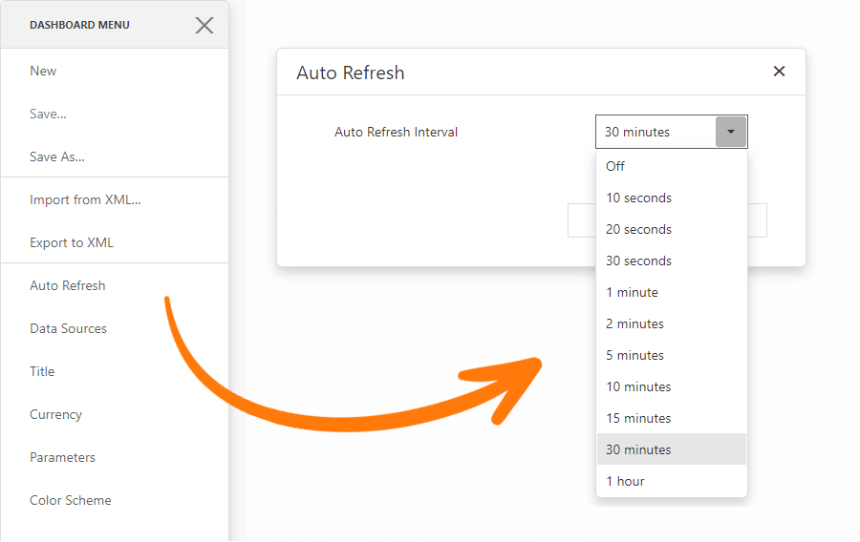Select Off in interval list

(615, 166)
